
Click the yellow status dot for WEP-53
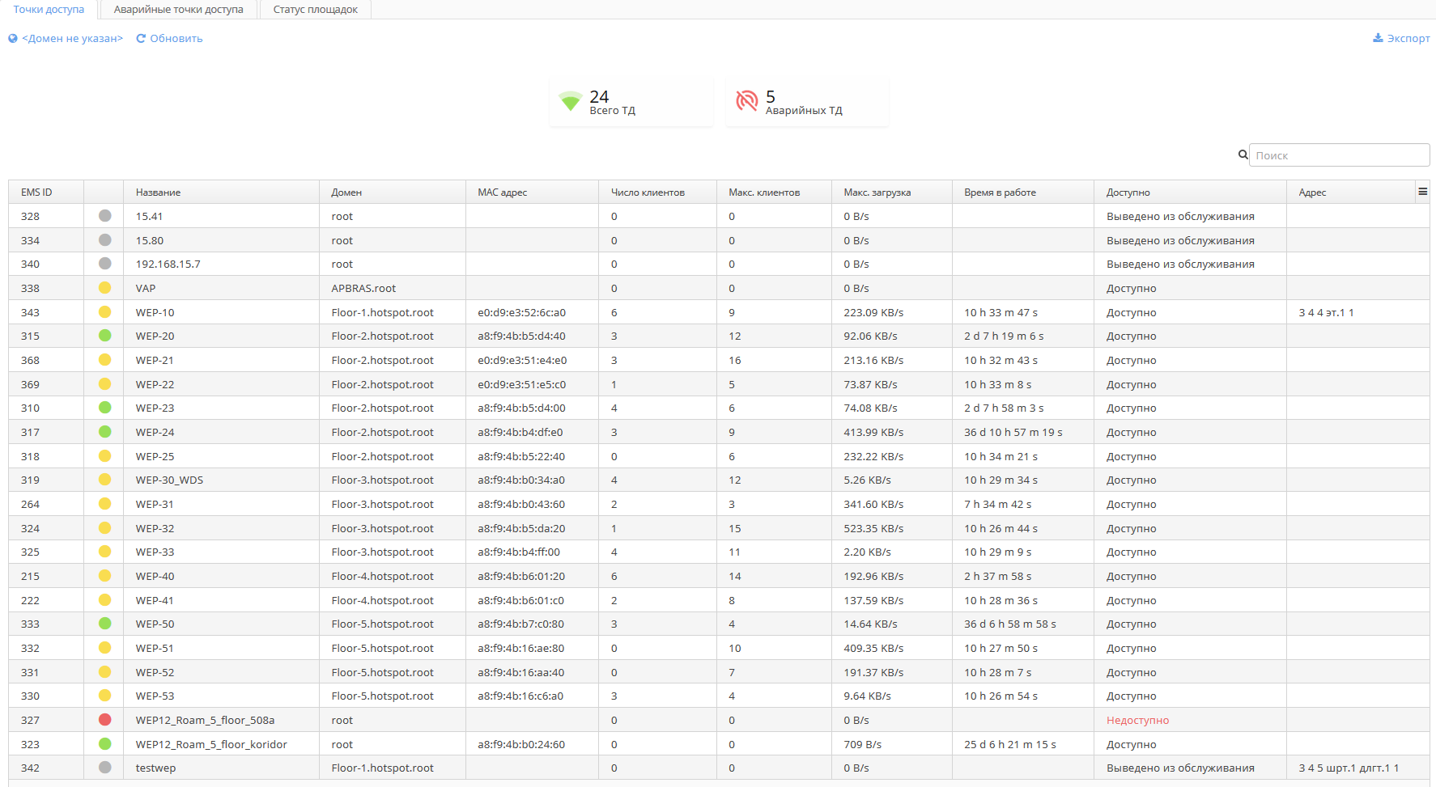(104, 696)
